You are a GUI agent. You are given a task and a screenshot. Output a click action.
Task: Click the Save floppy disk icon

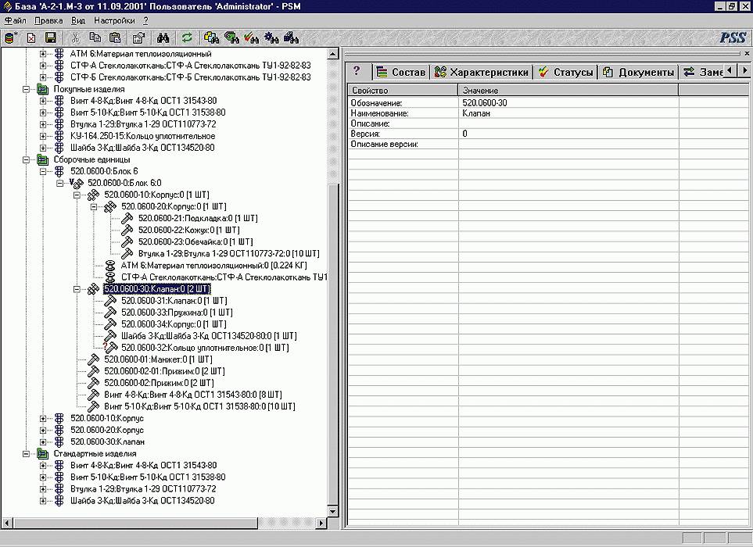point(51,38)
